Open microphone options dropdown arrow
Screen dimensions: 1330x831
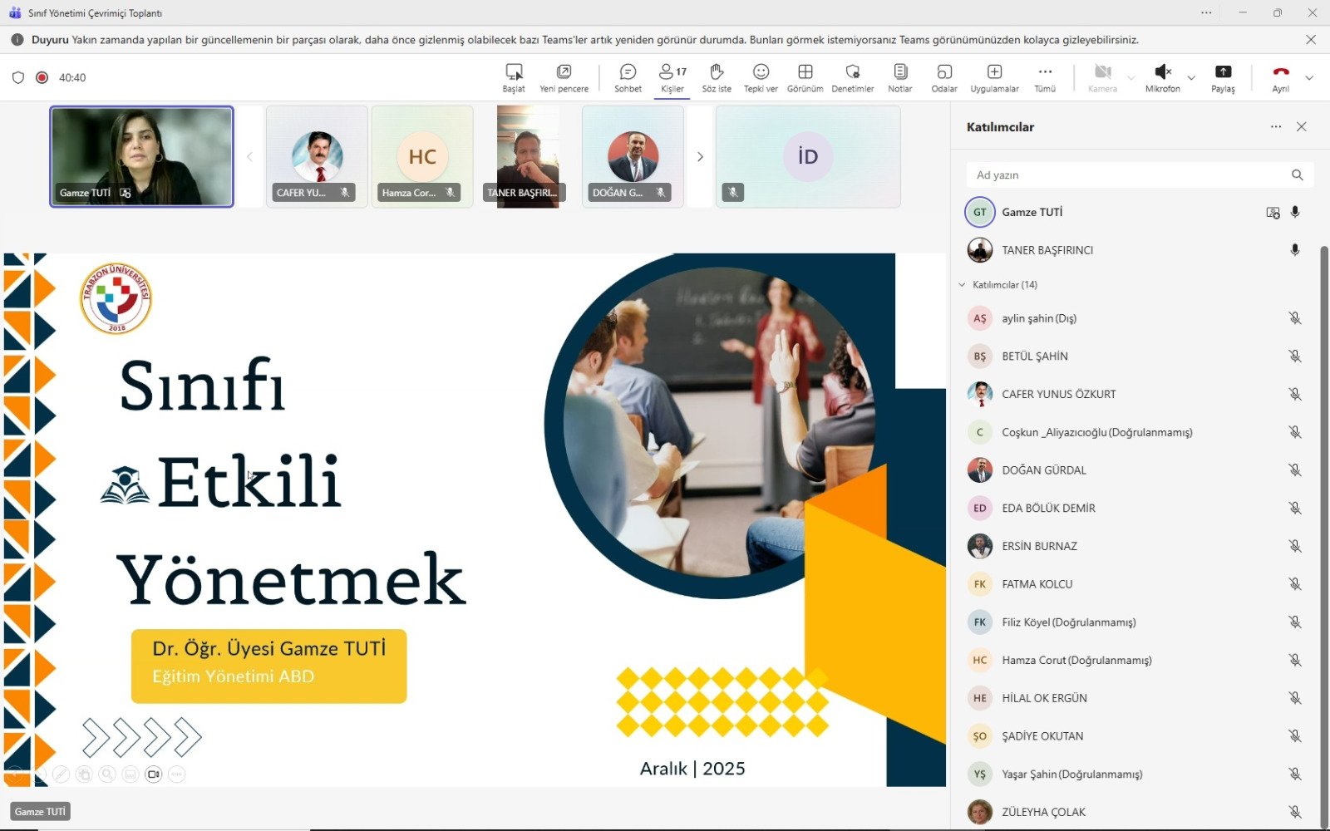point(1191,78)
